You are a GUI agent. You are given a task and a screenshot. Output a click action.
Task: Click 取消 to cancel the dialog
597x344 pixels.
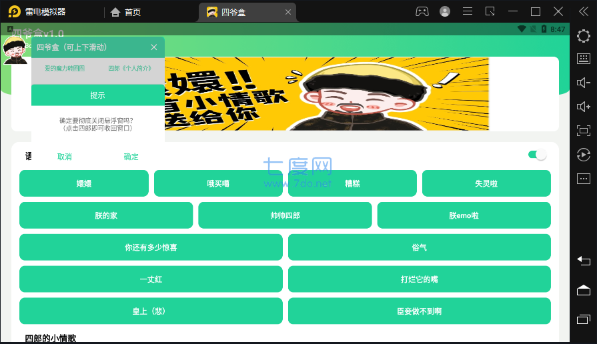65,157
